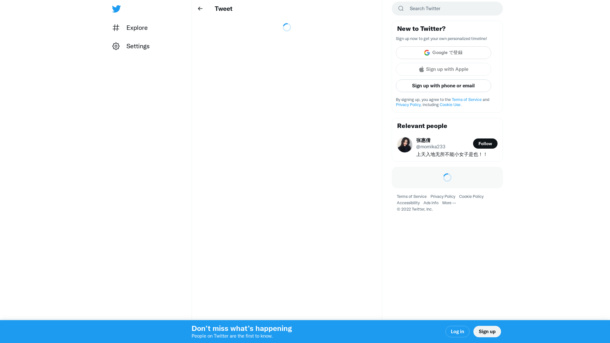Open the @momika233 handle link
610x343 pixels.
tap(430, 147)
